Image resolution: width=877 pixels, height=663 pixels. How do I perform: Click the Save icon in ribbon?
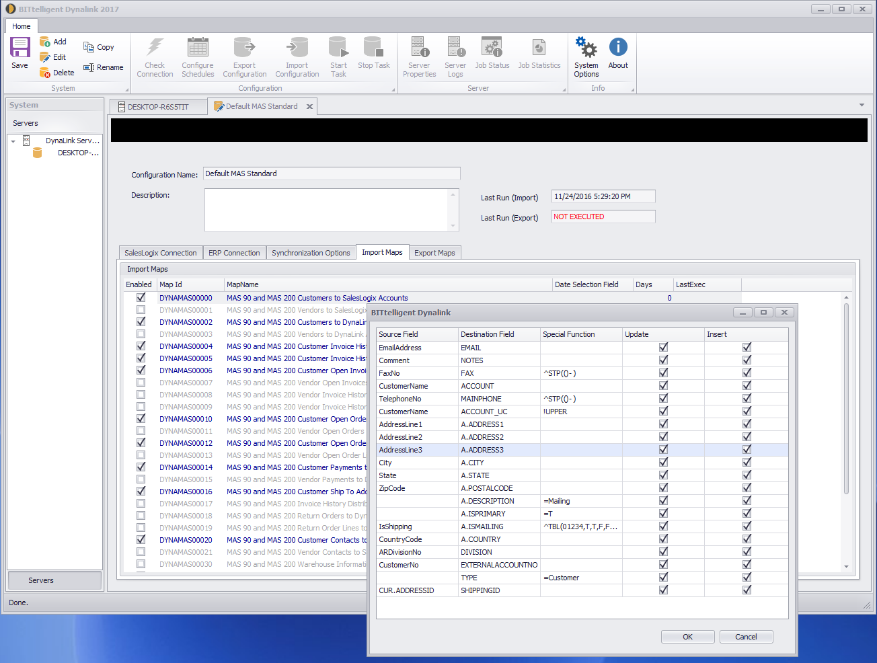coord(20,48)
